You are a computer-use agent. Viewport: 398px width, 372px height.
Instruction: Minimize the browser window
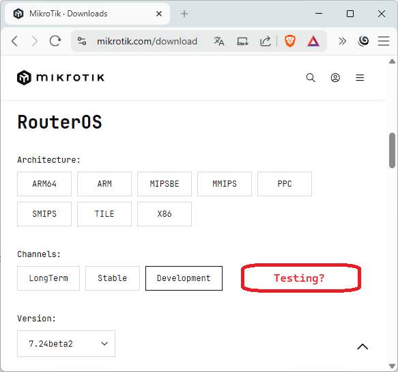319,14
